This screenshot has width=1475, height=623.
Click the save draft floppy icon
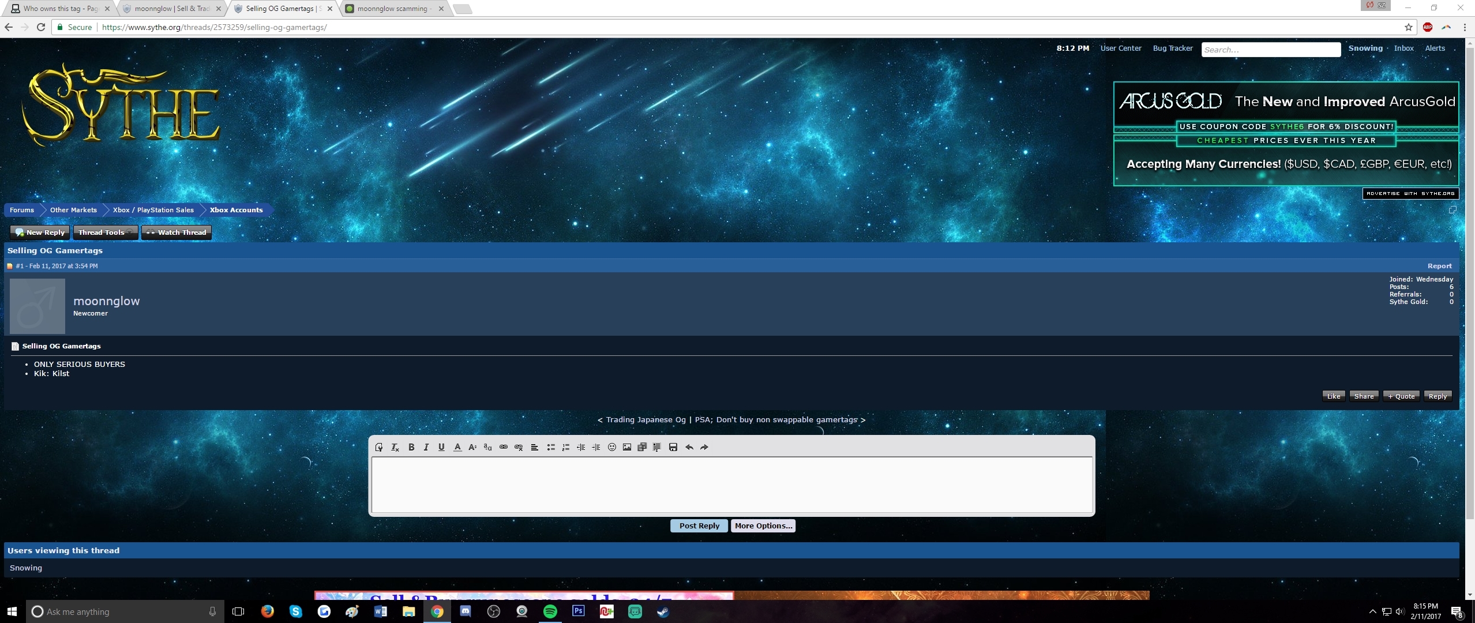(x=673, y=447)
